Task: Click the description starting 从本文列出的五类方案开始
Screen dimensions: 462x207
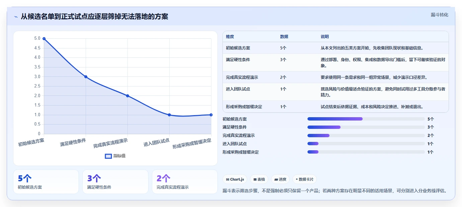Action: 372,48
